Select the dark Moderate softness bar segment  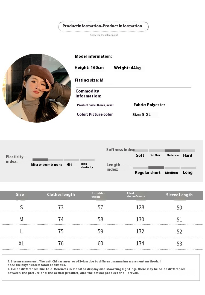[x=172, y=151]
